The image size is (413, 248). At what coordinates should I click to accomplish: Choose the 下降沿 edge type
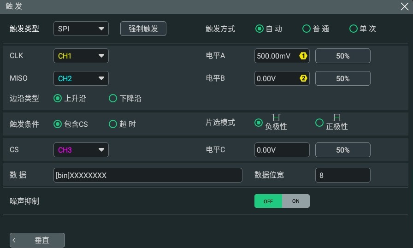[125, 98]
